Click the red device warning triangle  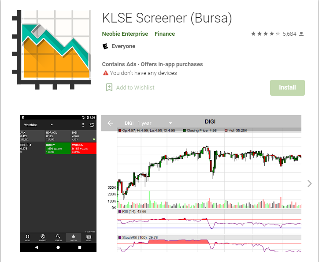coord(105,73)
